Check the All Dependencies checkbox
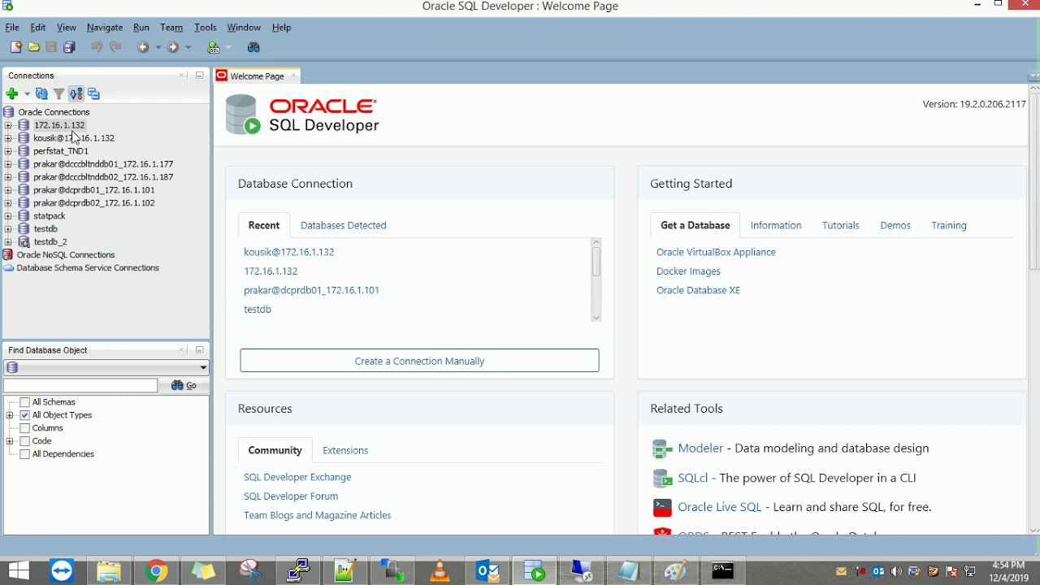 coord(25,454)
